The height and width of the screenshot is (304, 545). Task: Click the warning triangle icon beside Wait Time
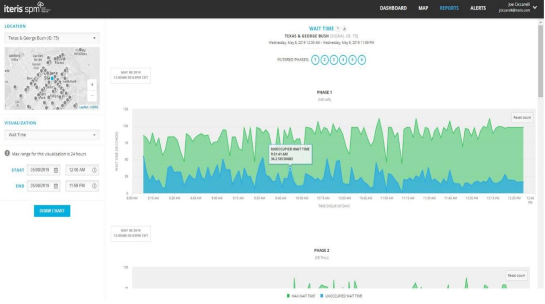(x=345, y=28)
